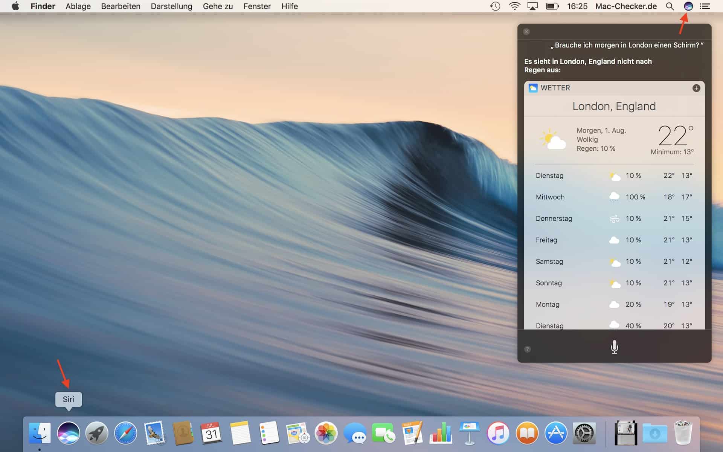Click Mac-Checker.de user name in menu bar
Screen dimensions: 723x452
[626, 6]
